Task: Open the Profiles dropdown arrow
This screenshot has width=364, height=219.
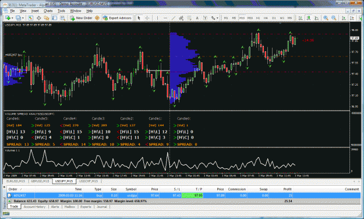Action: tap(23, 18)
